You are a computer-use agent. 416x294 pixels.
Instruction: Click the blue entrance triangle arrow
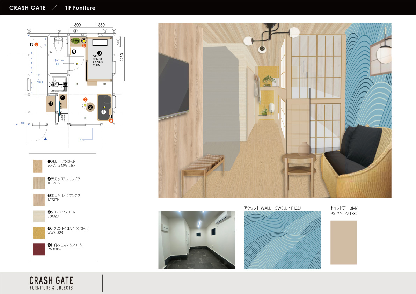point(46,139)
